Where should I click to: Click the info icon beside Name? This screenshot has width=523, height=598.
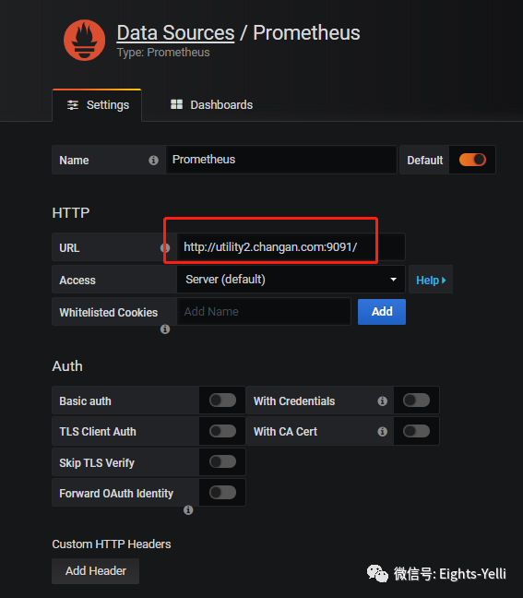pos(153,161)
